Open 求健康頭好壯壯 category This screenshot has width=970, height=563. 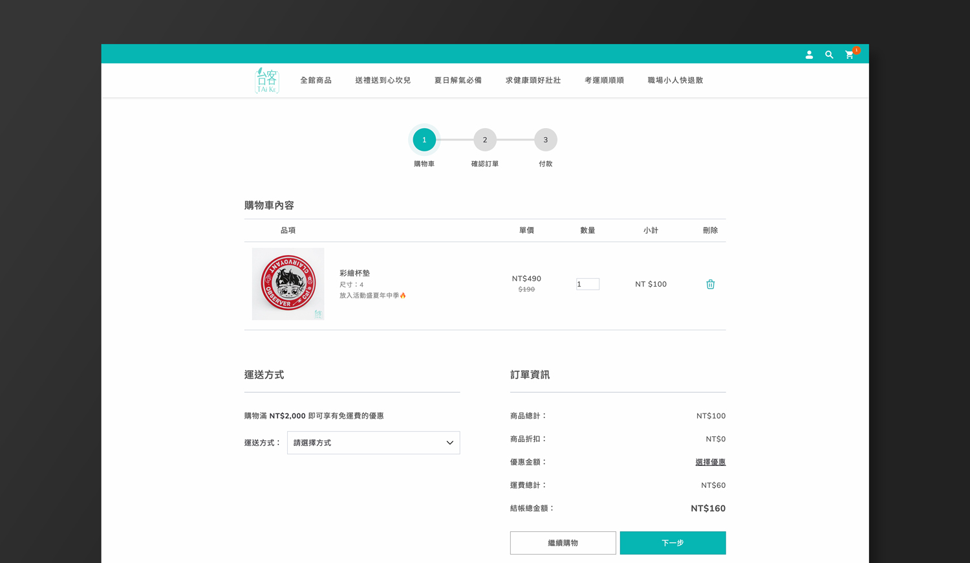(x=533, y=80)
